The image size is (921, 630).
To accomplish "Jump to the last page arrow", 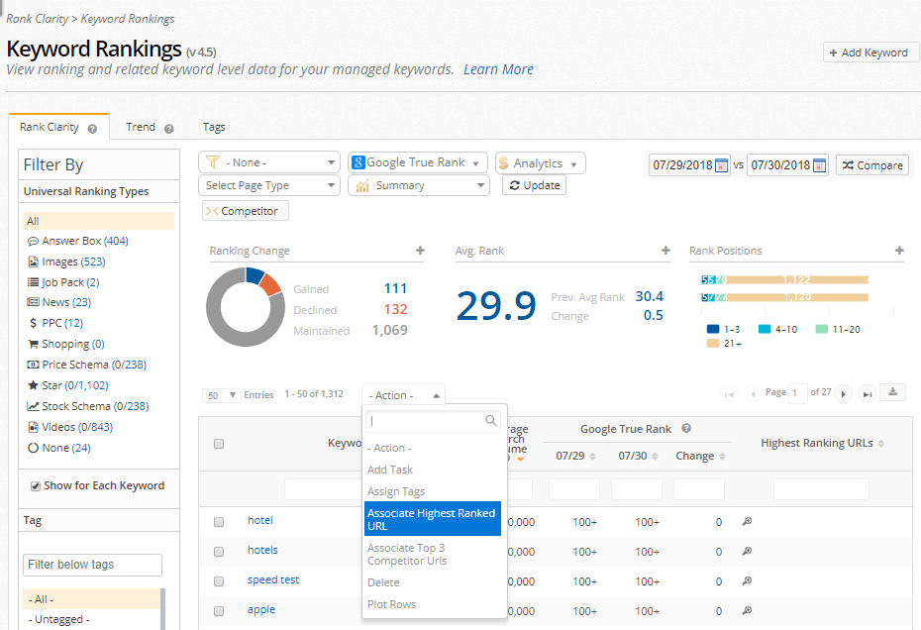I will tap(867, 394).
